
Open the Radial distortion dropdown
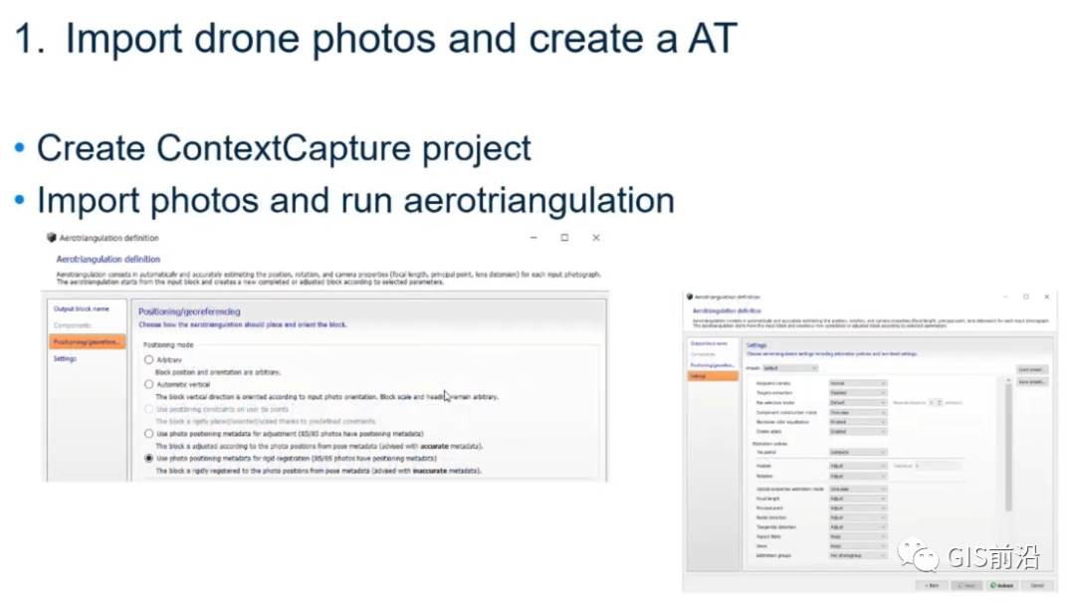pyautogui.click(x=858, y=517)
